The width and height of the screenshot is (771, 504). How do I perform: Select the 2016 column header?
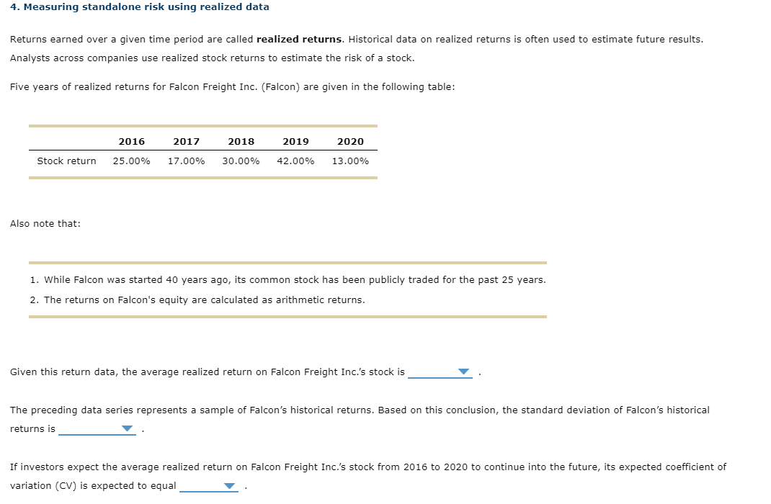pos(132,141)
